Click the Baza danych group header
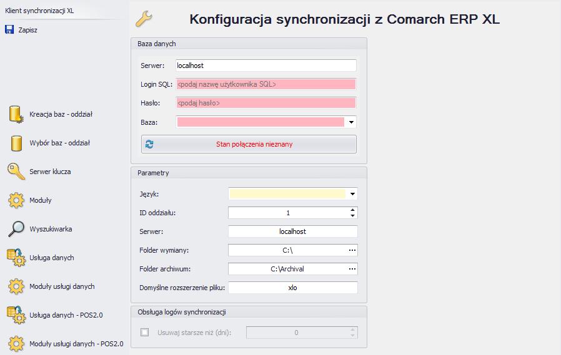The width and height of the screenshot is (561, 355). coord(249,44)
